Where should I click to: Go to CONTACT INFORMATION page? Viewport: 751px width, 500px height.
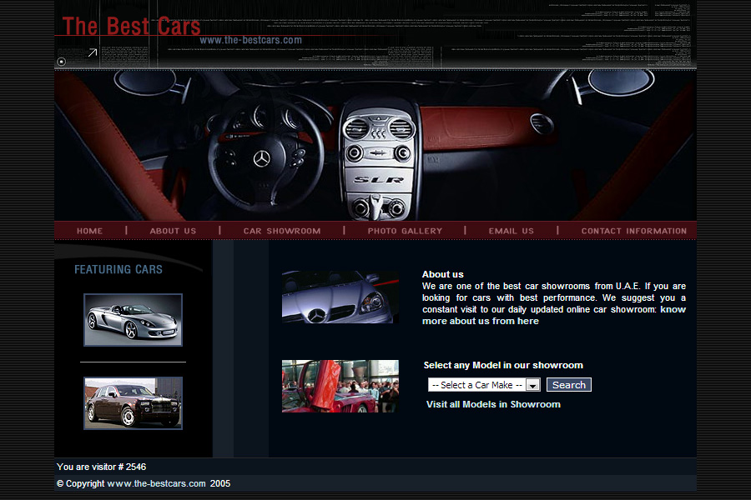coord(633,231)
